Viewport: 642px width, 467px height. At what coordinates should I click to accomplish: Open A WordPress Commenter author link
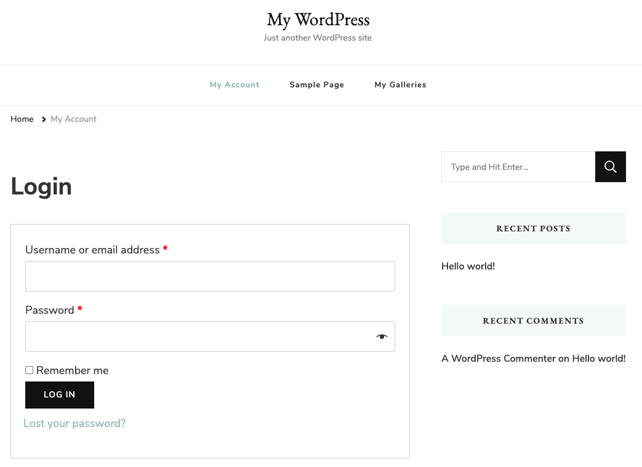coord(499,359)
